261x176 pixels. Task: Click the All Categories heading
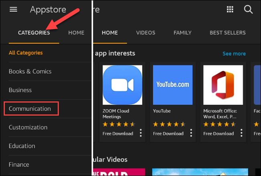click(26, 53)
